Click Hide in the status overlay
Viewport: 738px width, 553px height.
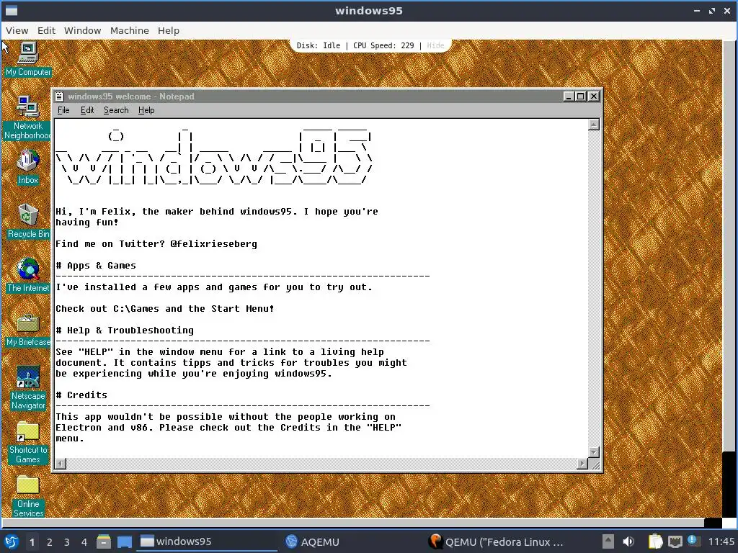[x=435, y=45]
